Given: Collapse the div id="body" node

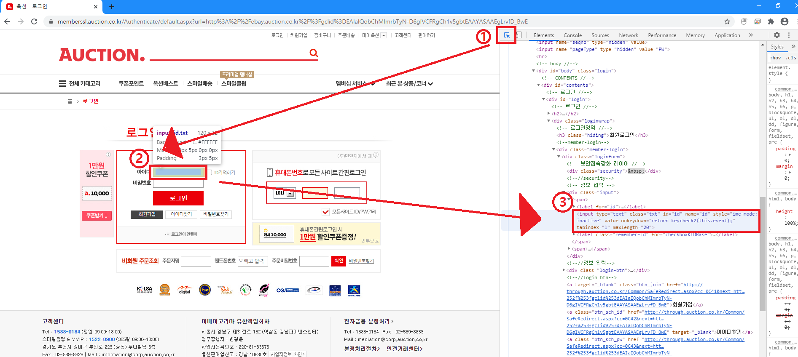Looking at the screenshot, I should (534, 71).
